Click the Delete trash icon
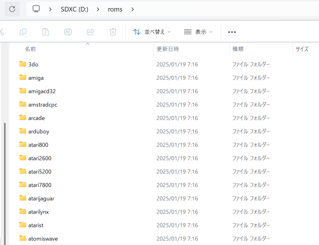Viewport: 319px width, 245px height. 113,32
